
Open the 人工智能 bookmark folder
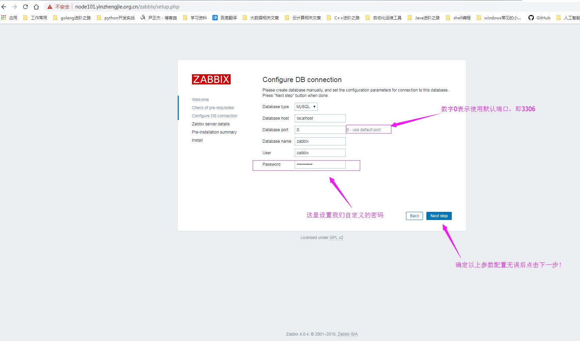tap(568, 18)
